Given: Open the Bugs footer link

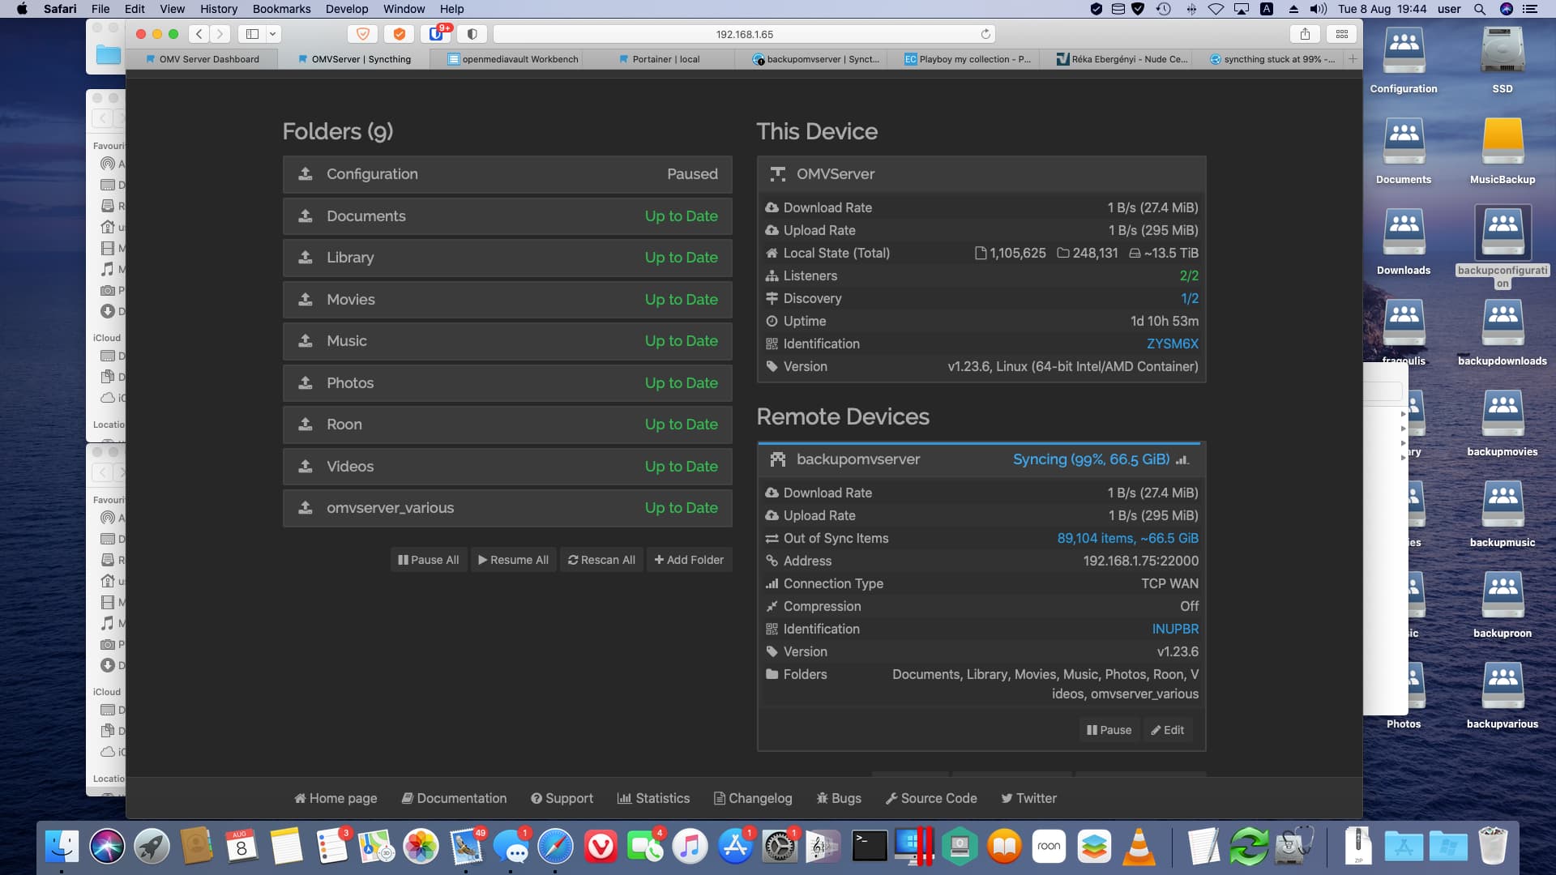Looking at the screenshot, I should pyautogui.click(x=839, y=799).
